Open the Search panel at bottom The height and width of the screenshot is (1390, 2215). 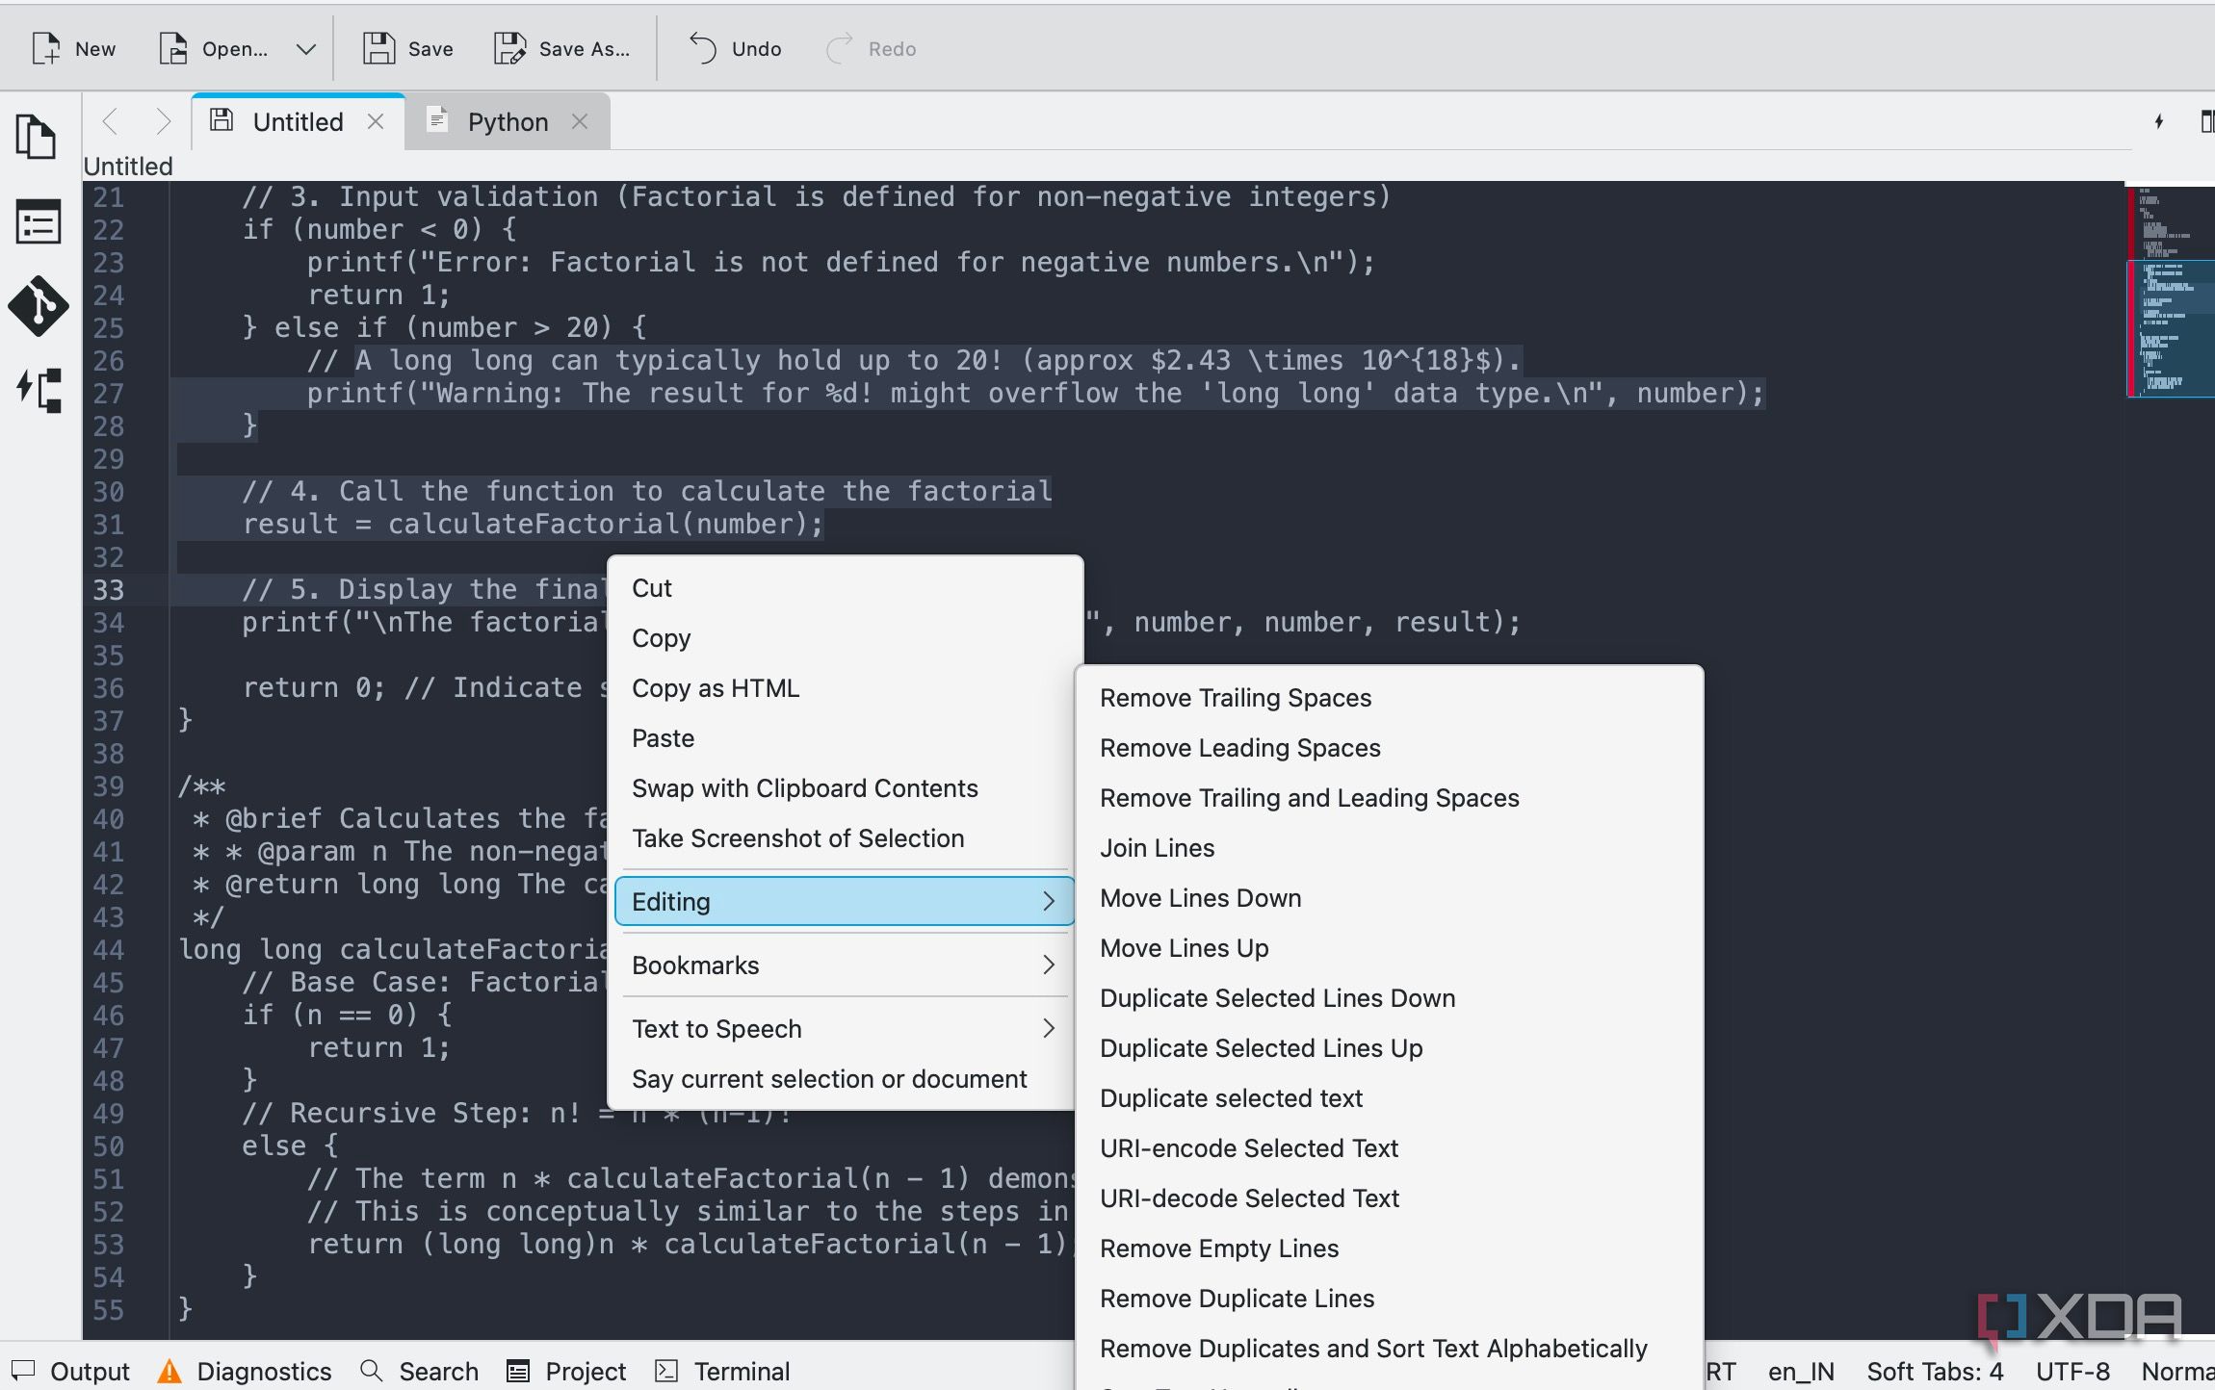(419, 1371)
